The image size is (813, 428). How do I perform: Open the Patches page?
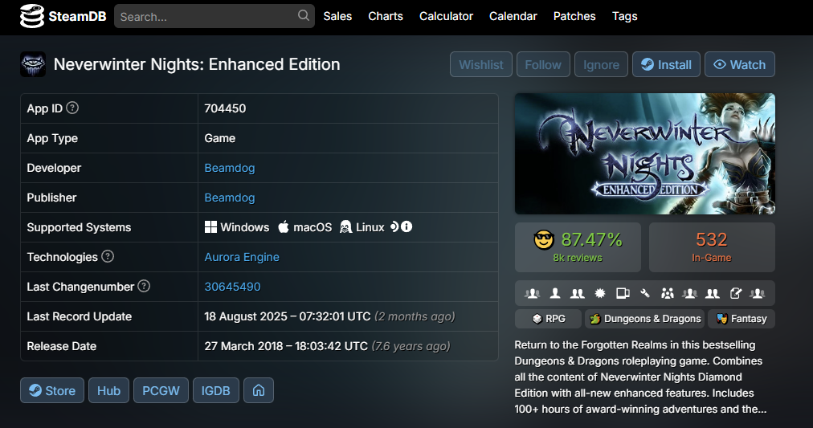coord(574,16)
